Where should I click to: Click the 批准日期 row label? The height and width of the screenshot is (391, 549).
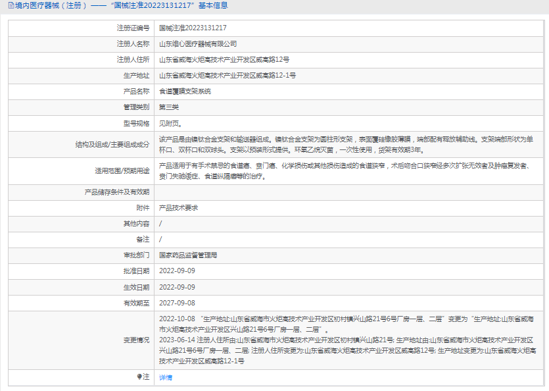point(136,271)
